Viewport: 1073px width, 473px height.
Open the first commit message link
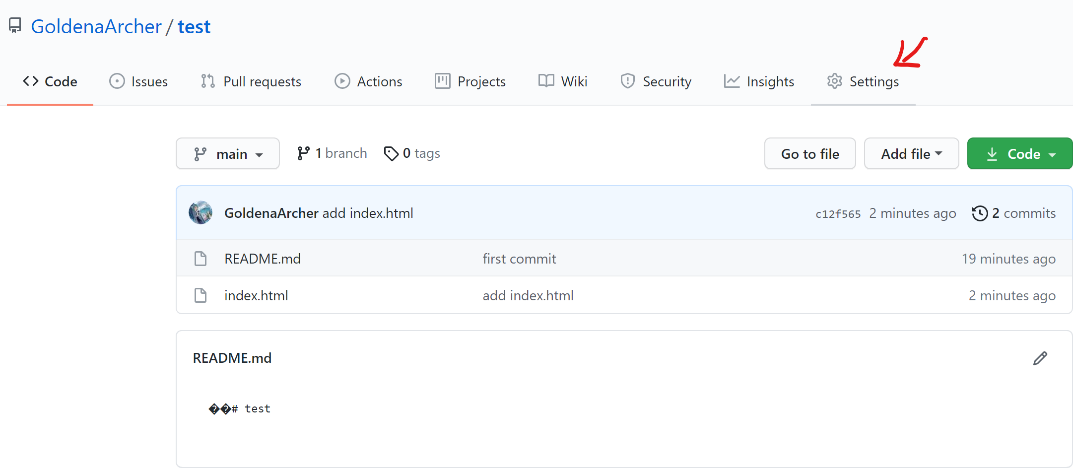(519, 259)
